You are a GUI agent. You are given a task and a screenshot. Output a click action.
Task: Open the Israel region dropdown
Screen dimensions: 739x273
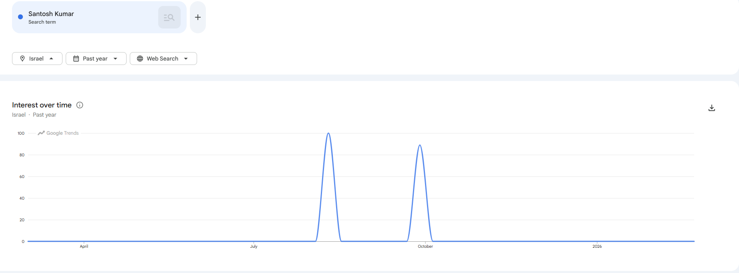[37, 59]
